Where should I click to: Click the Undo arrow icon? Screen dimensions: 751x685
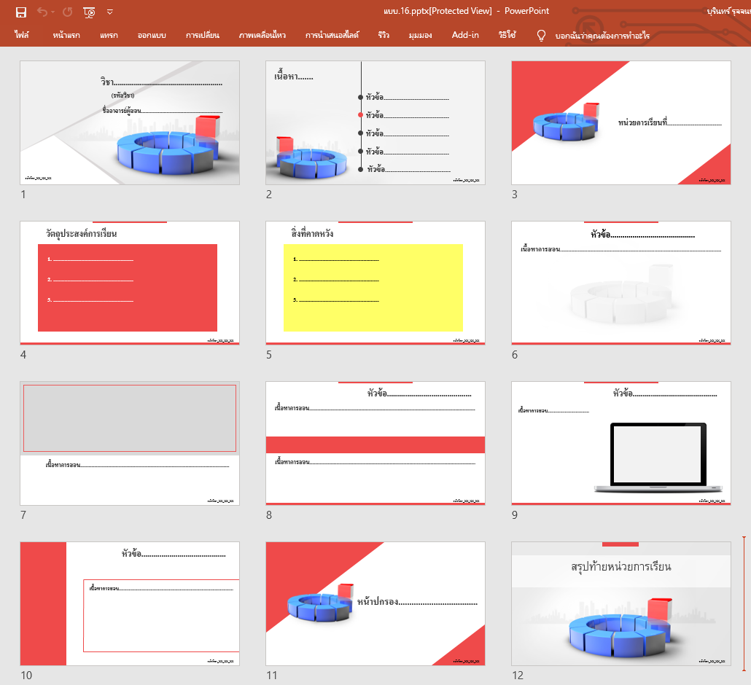click(42, 12)
